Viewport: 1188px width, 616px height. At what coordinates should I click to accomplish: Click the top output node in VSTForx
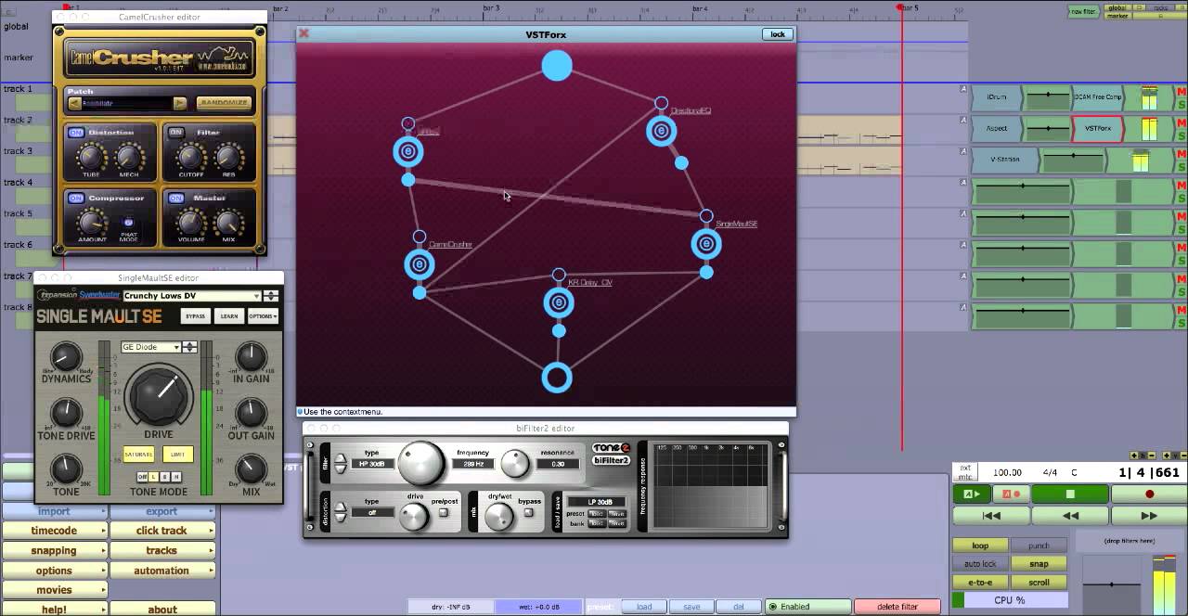[557, 66]
